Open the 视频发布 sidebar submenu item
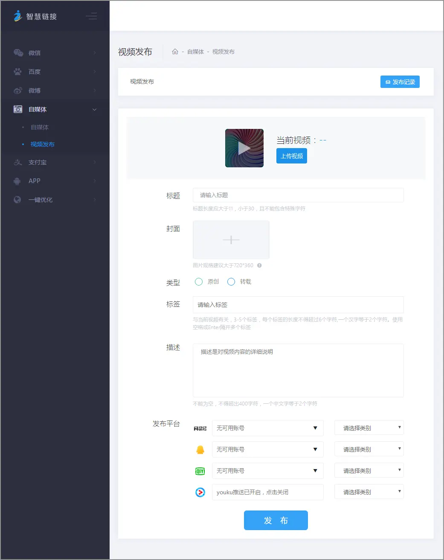Viewport: 444px width, 560px height. click(43, 144)
